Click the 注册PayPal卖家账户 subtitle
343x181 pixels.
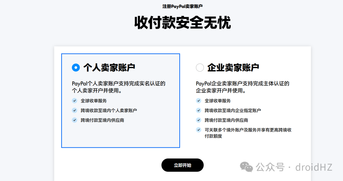[x=182, y=7]
